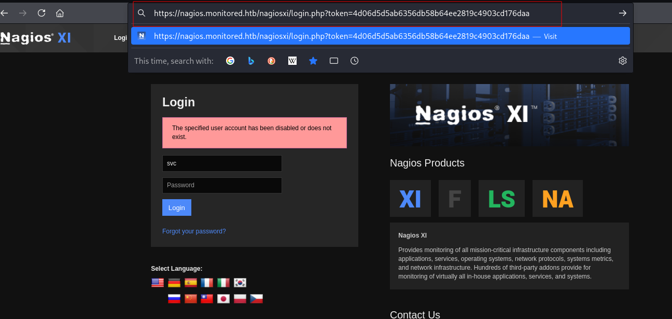The width and height of the screenshot is (672, 319).
Task: Click the username field containing svc
Action: [x=222, y=163]
